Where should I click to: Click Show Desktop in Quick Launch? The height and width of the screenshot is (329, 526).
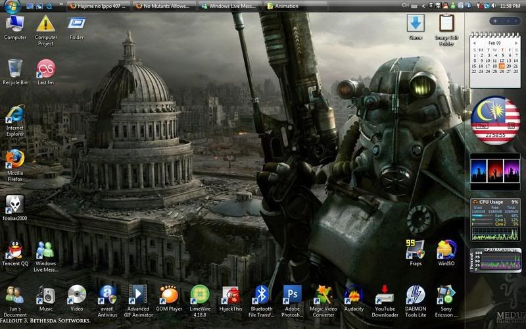30,6
